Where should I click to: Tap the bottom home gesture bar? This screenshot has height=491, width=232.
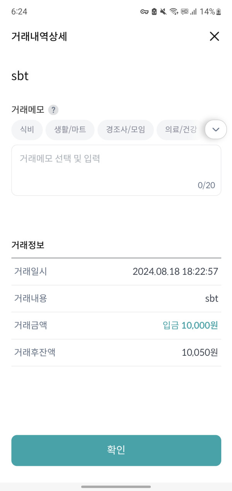click(x=116, y=486)
